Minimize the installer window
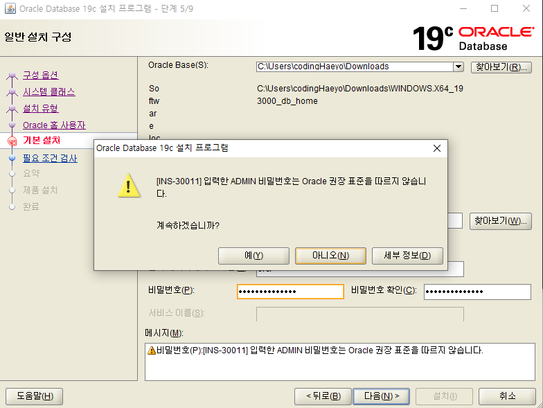 click(463, 8)
